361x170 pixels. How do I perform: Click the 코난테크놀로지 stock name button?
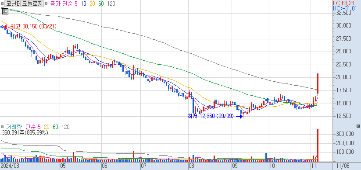(x=24, y=3)
